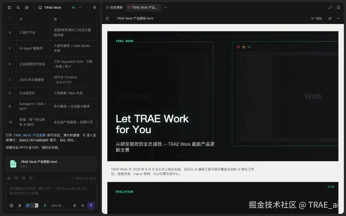Image resolution: width=346 pixels, height=216 pixels.
Task: Click the slash command icon
Action: click(12, 205)
